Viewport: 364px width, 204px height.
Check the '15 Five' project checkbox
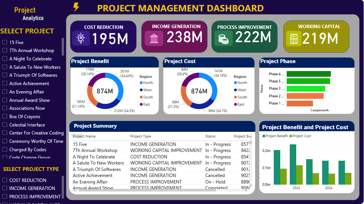5,43
